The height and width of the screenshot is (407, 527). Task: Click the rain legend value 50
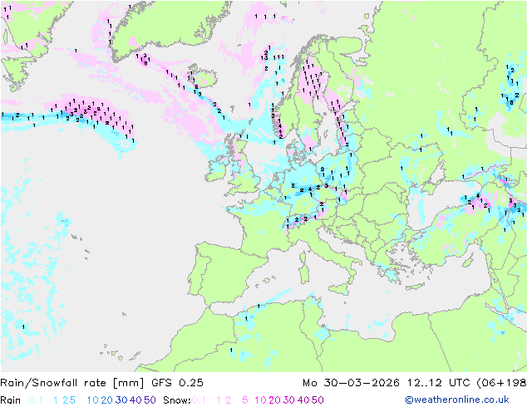coord(150,400)
